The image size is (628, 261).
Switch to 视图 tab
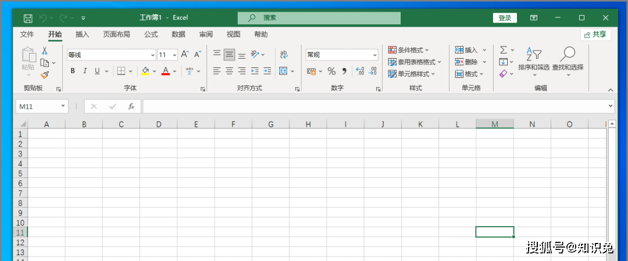coord(234,34)
